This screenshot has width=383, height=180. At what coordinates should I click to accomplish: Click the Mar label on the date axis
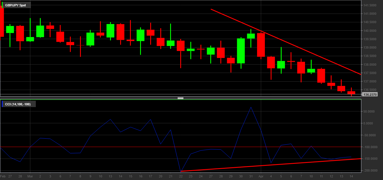pos(30,176)
